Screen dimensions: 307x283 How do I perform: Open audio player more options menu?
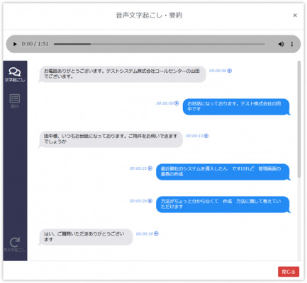[292, 44]
